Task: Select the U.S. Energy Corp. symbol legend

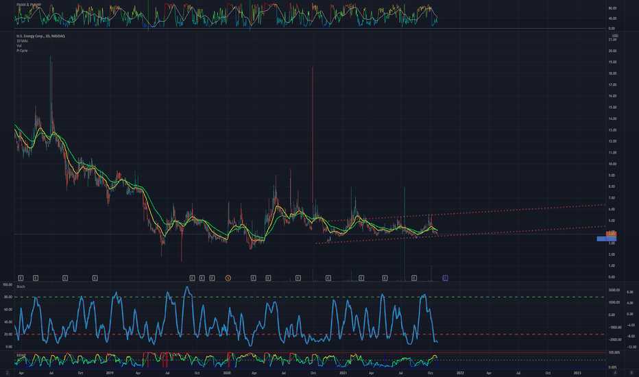Action: point(40,36)
